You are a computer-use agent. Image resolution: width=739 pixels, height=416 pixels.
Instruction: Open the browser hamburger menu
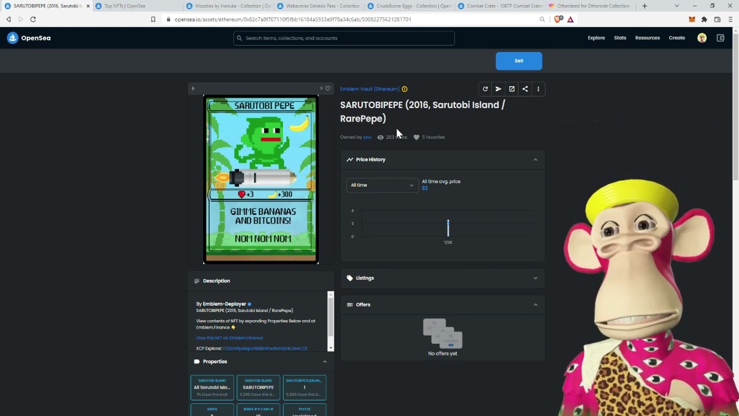(x=730, y=19)
